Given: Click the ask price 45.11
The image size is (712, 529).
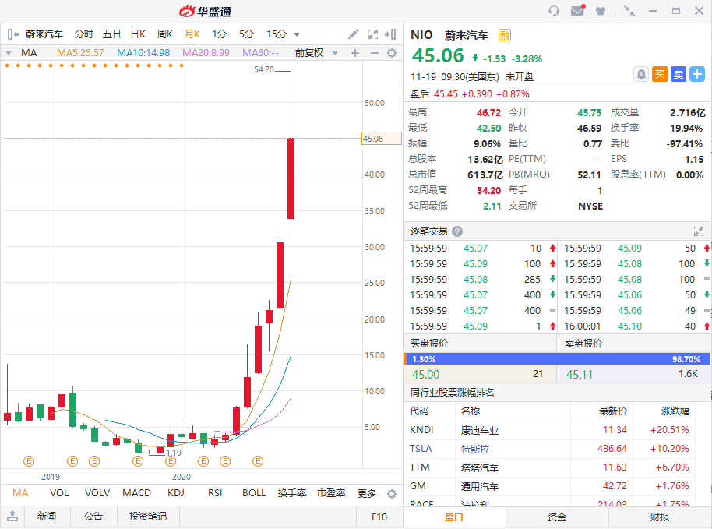Looking at the screenshot, I should 580,375.
